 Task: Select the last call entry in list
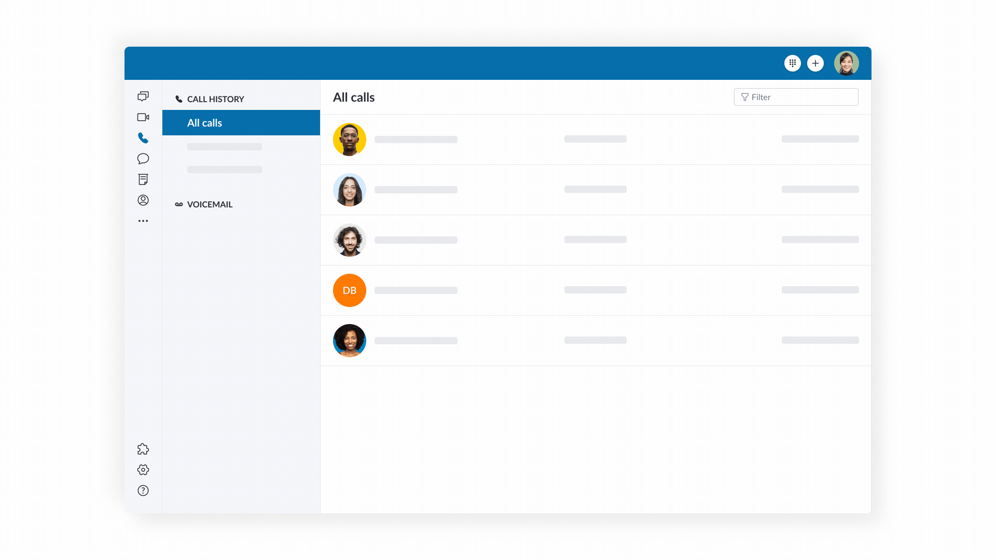[596, 341]
